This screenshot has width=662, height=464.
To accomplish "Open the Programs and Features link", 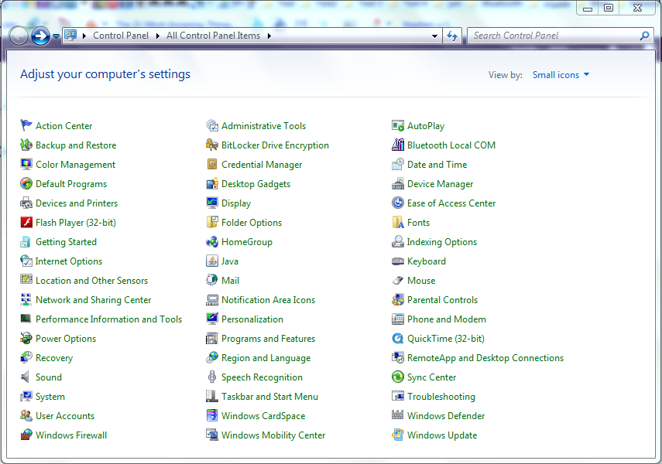I will (268, 339).
